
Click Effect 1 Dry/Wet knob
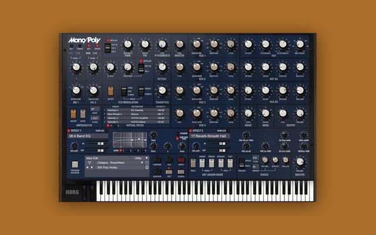tap(75, 146)
